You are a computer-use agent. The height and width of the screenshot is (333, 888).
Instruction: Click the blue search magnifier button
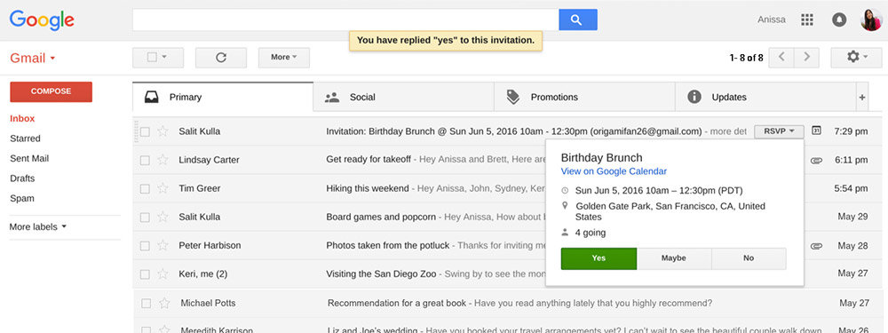point(578,20)
